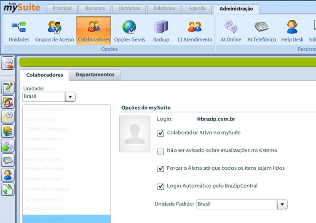Toggle Forçar o Alerta checkbox

161,168
